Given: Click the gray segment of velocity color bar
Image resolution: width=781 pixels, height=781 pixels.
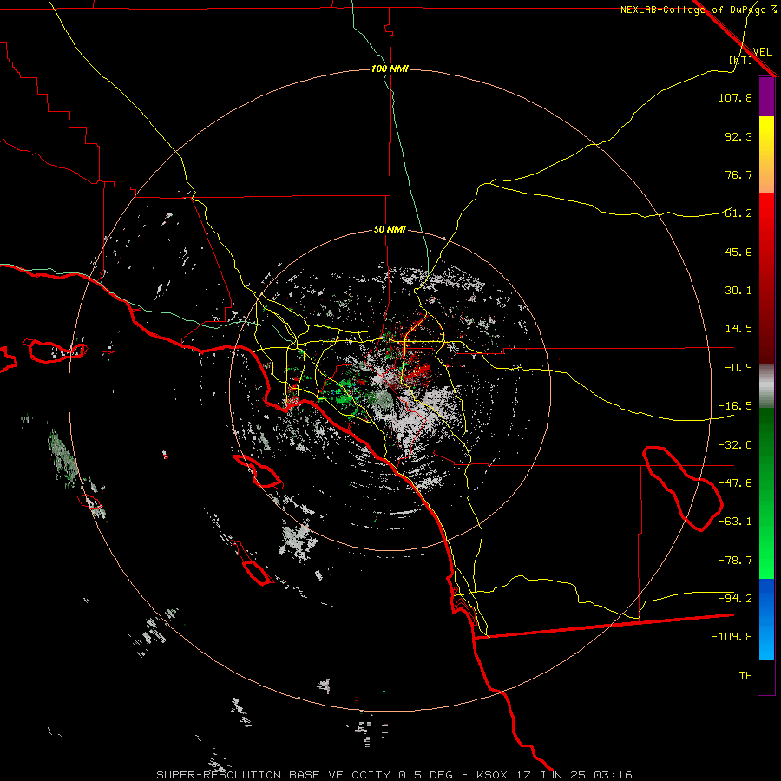Looking at the screenshot, I should [766, 386].
